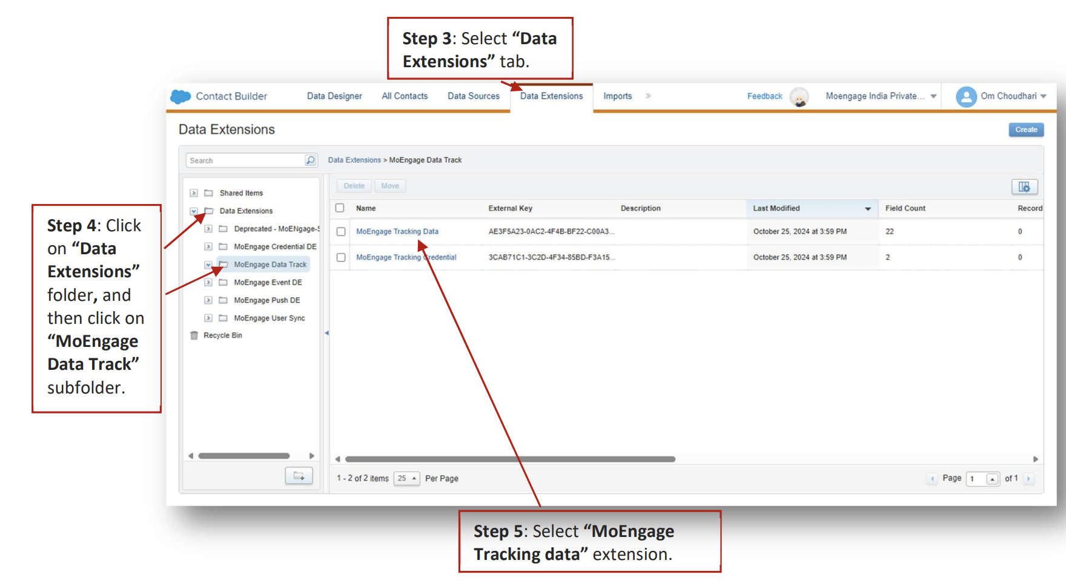This screenshot has width=1066, height=586.
Task: Click the folder tree horizontal scrollbar thumb
Action: point(244,456)
